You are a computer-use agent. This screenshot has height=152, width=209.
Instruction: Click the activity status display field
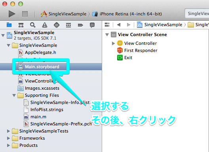(x=197, y=13)
